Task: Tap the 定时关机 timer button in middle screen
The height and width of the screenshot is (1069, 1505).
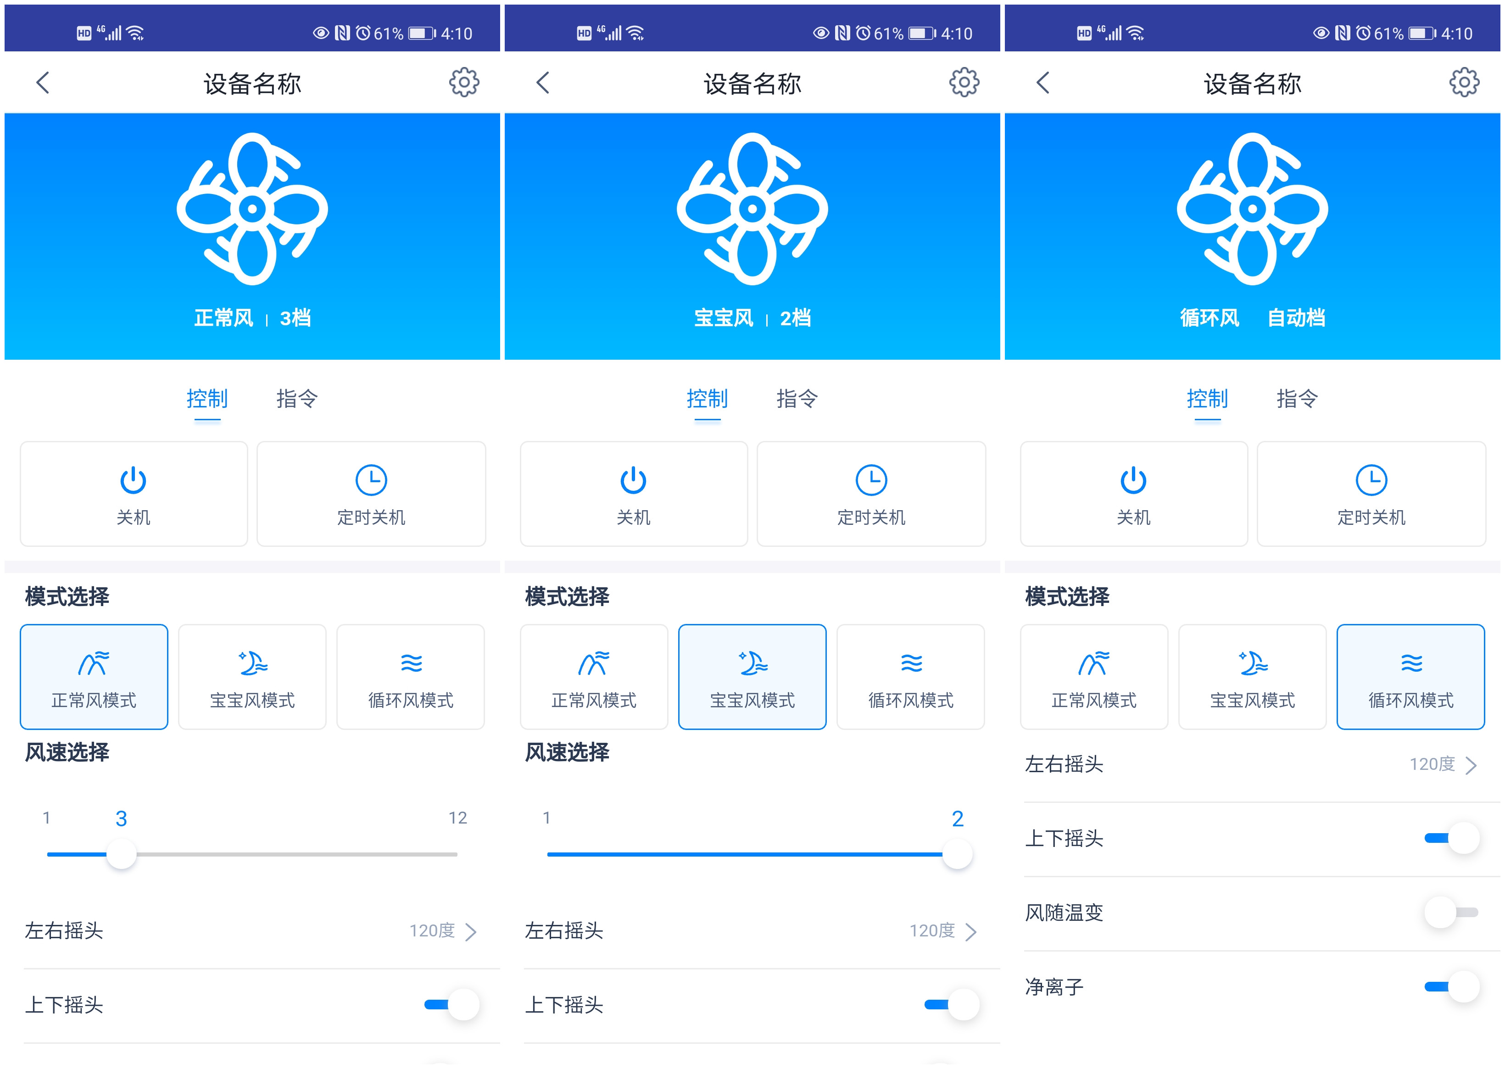Action: point(872,494)
